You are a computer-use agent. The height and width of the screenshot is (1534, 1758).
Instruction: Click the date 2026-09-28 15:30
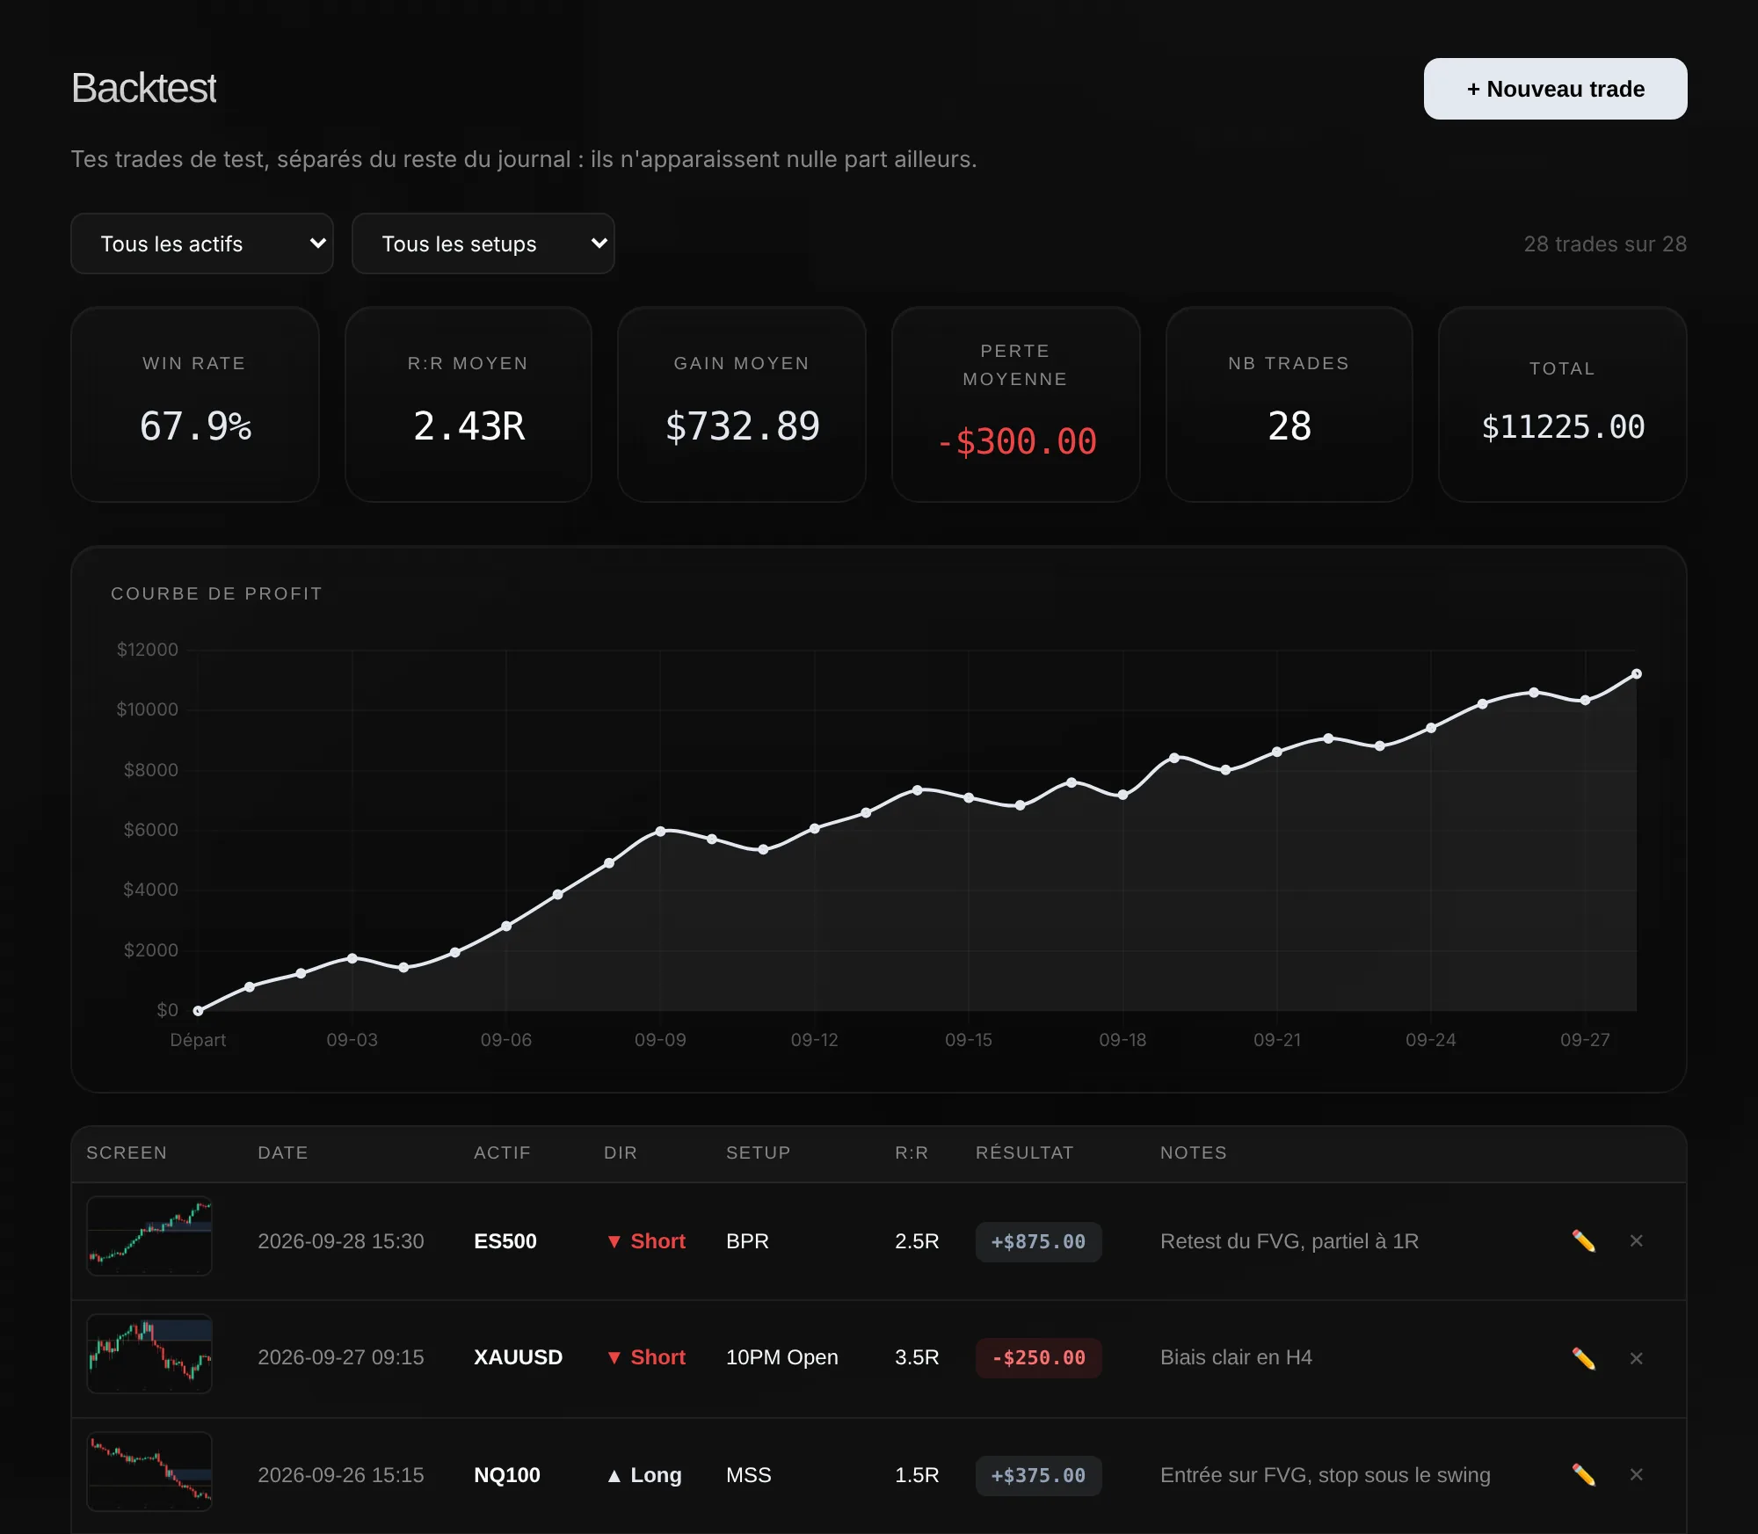click(340, 1240)
